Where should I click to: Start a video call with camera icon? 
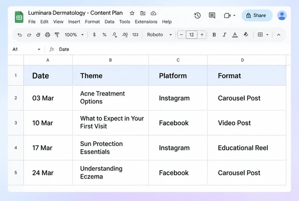pyautogui.click(x=227, y=15)
